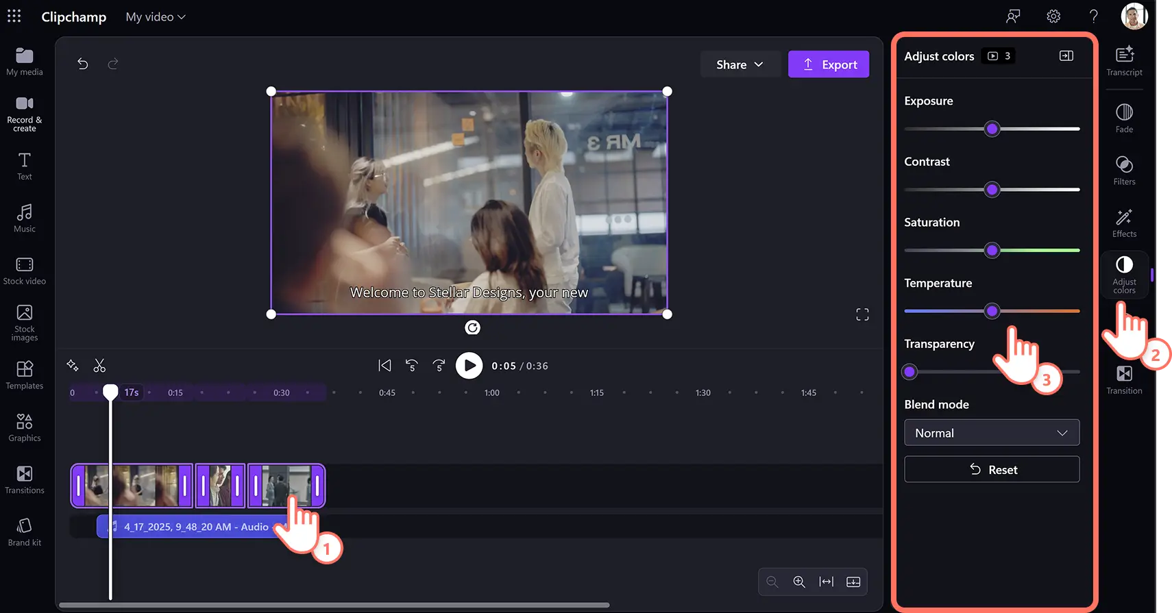Screen dimensions: 1172x613
Task: Expand the Share dropdown
Action: [739, 64]
